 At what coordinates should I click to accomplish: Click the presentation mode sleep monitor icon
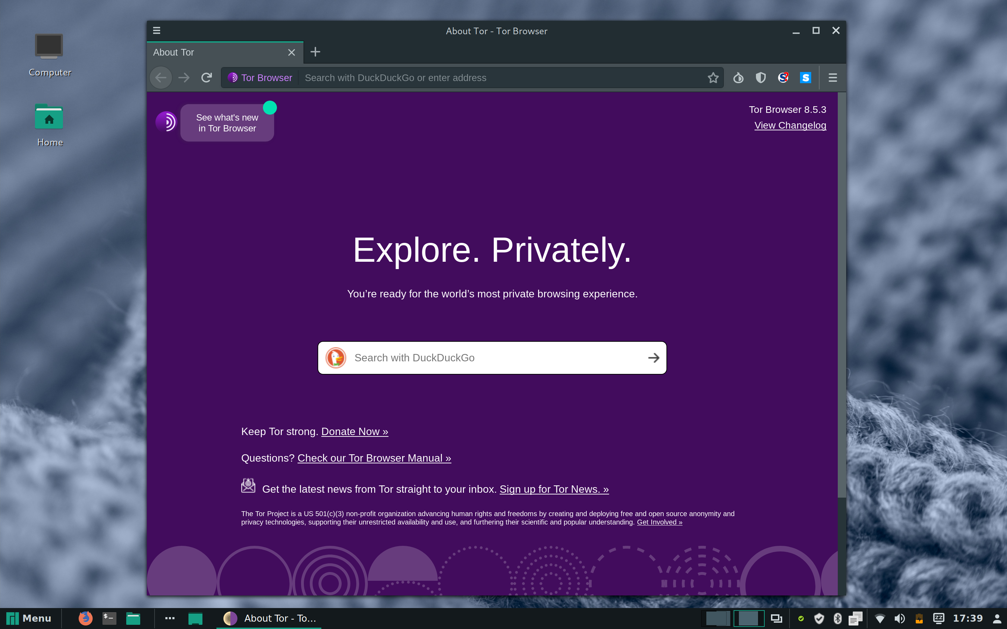(939, 619)
